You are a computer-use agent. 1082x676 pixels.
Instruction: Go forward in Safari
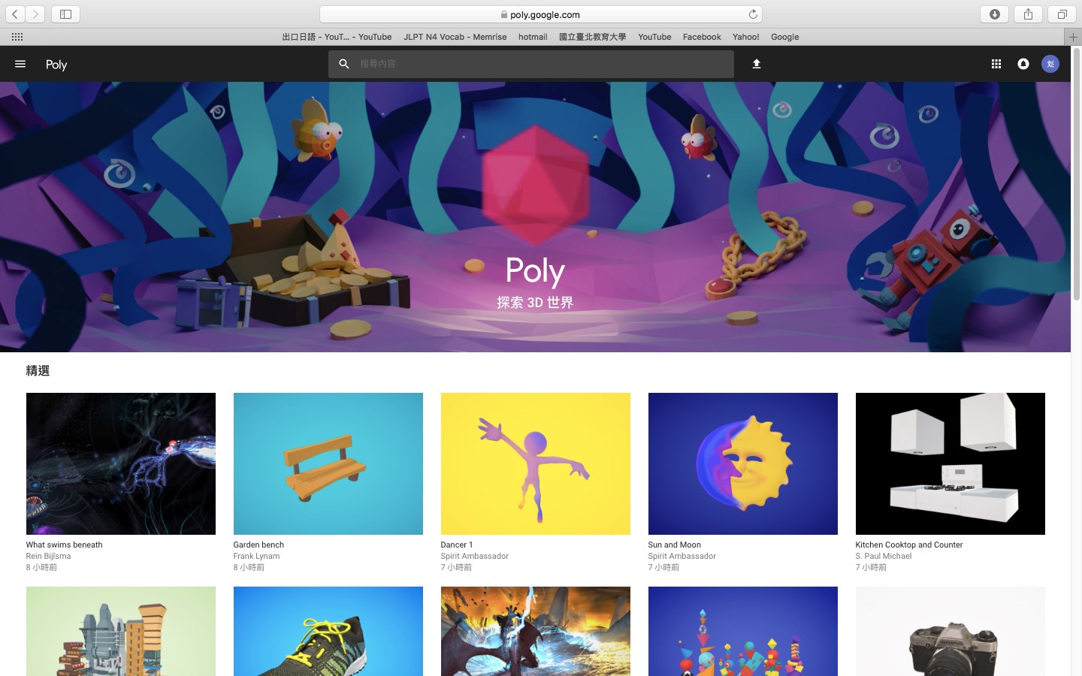(35, 14)
